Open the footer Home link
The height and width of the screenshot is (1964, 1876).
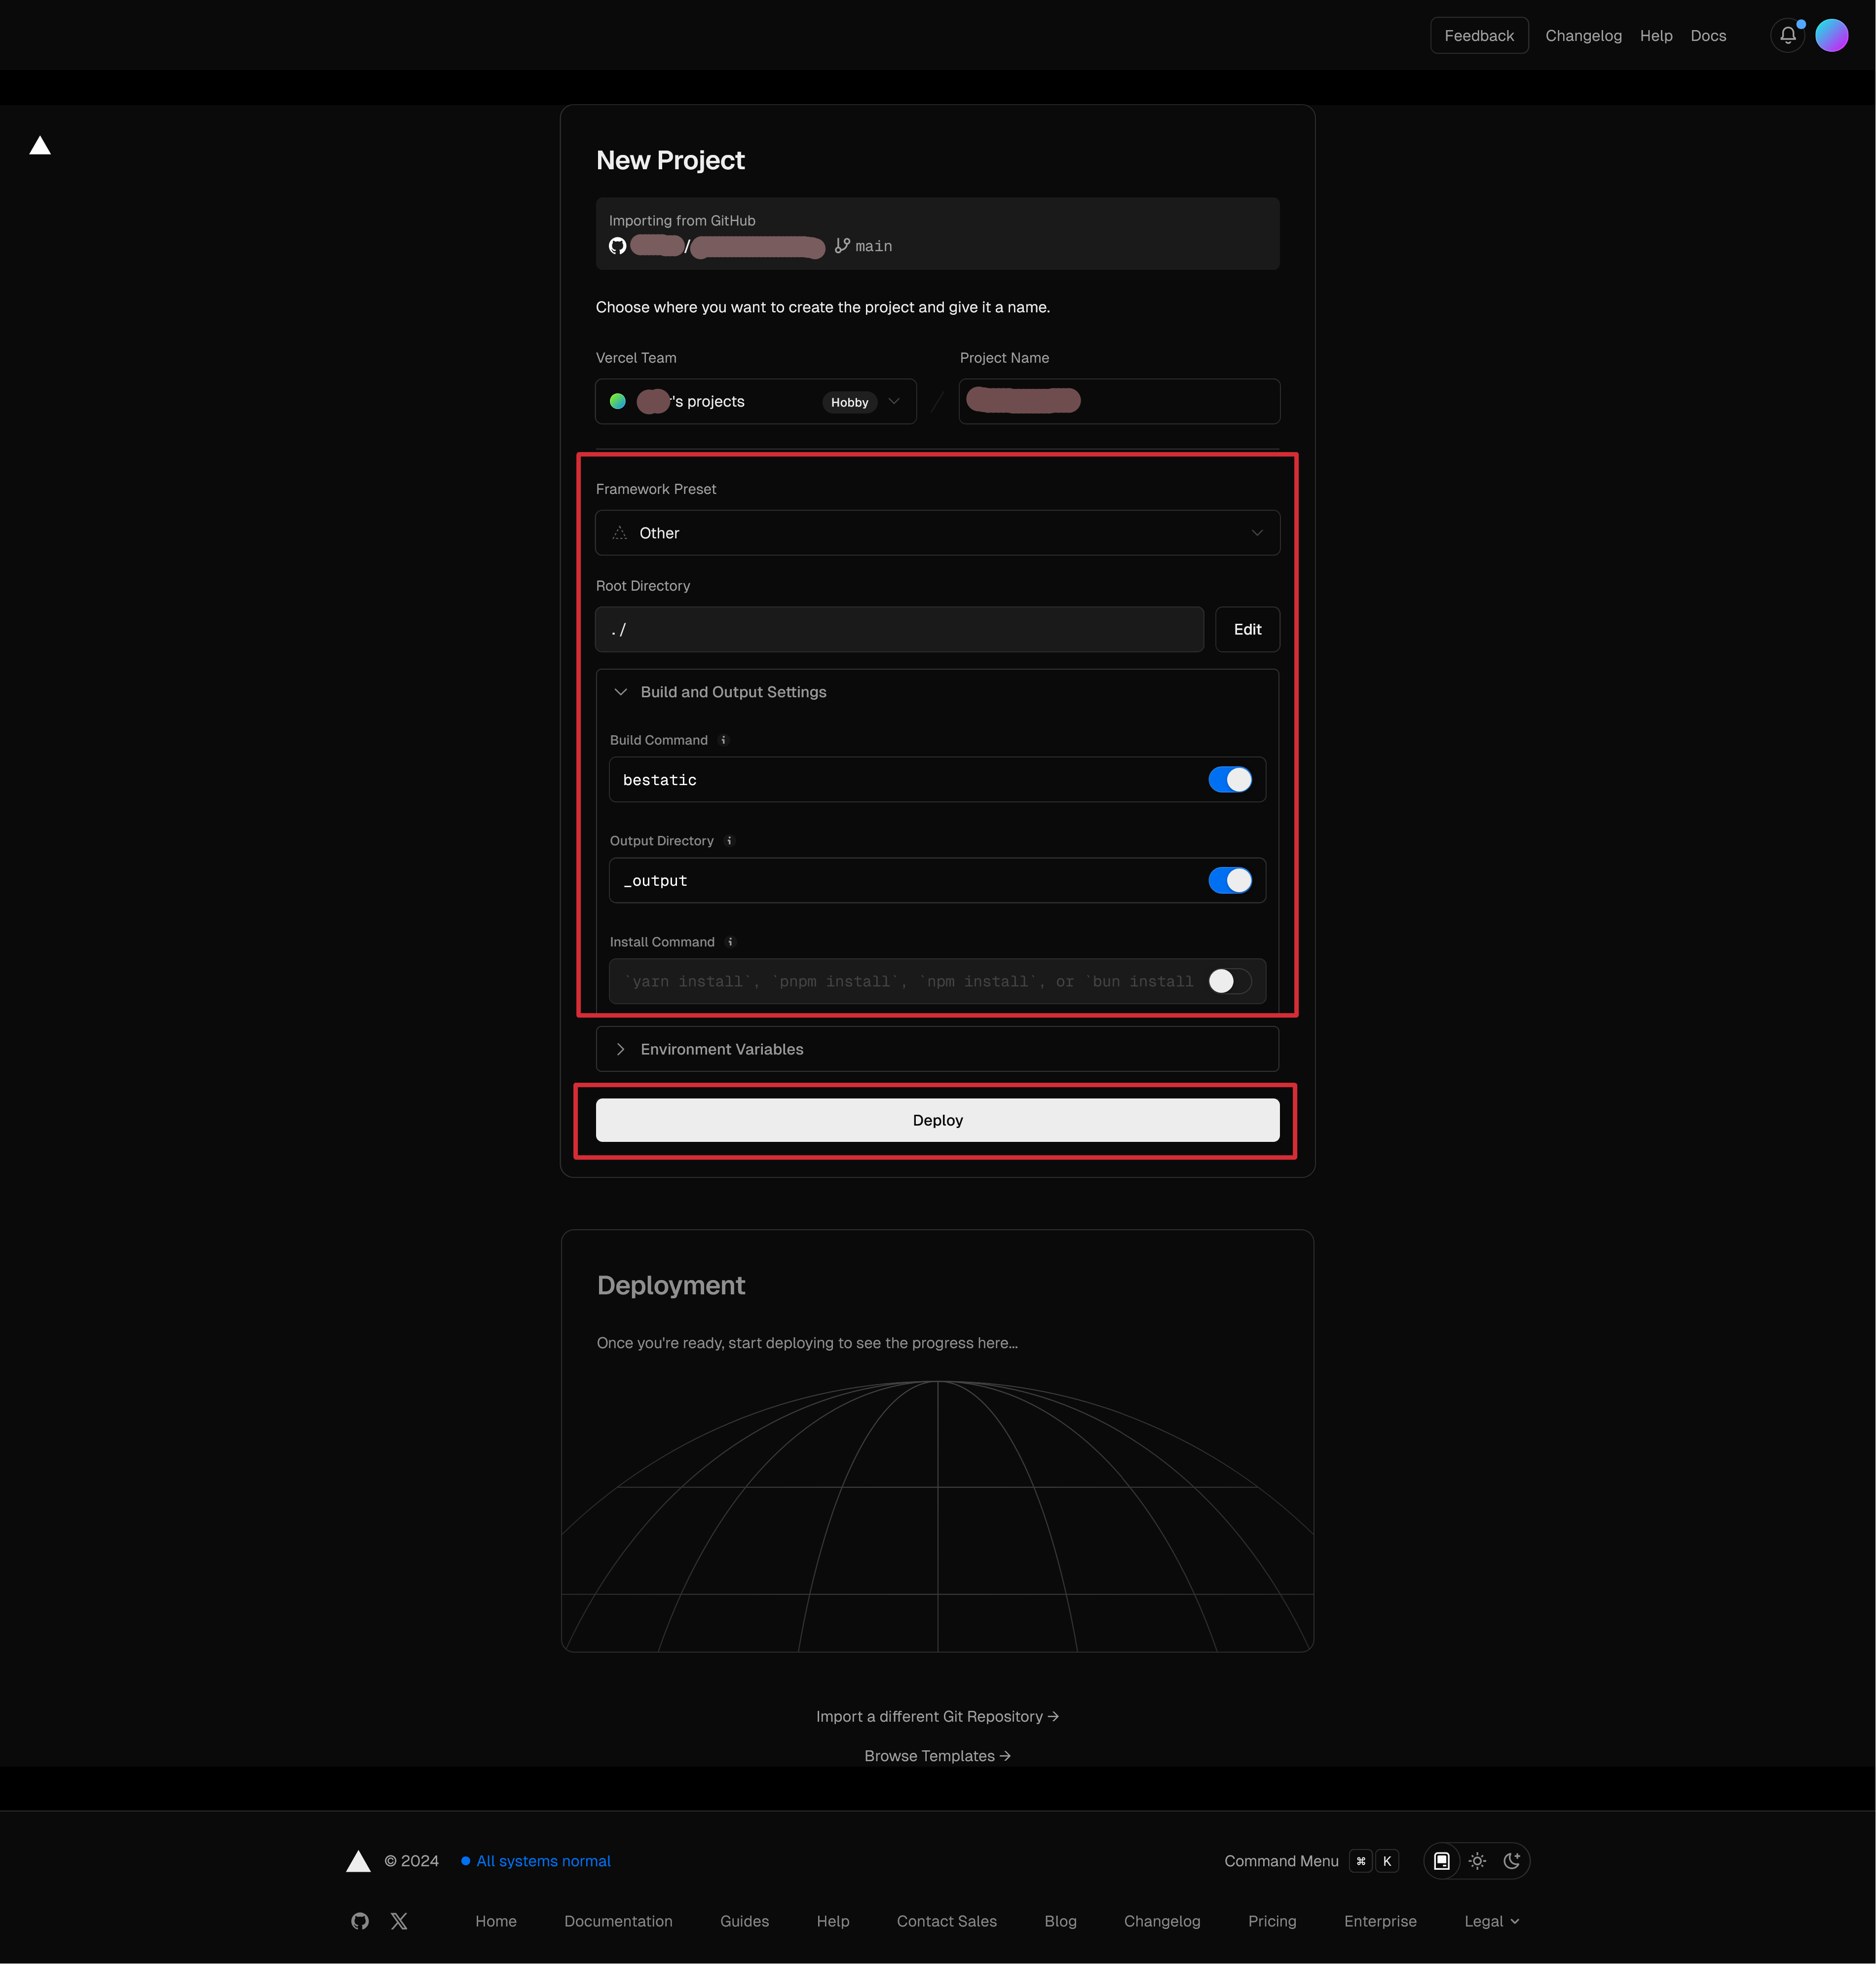coord(496,1921)
